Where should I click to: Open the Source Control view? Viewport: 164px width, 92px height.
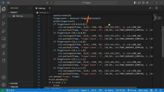[x=4, y=24]
